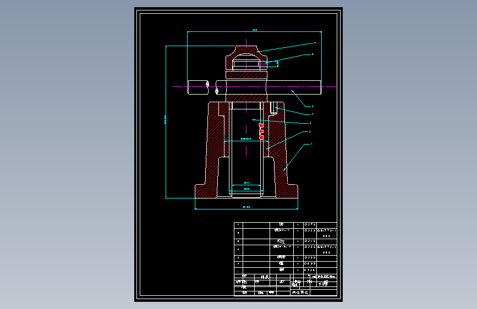Select the material cell in the bottom parts-list row

[310, 270]
